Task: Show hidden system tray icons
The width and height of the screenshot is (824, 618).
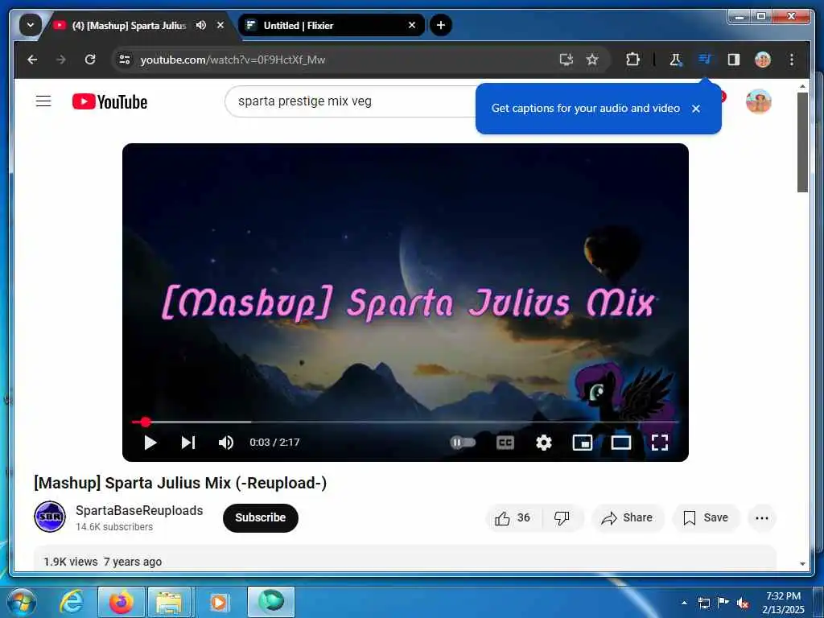Action: [684, 603]
